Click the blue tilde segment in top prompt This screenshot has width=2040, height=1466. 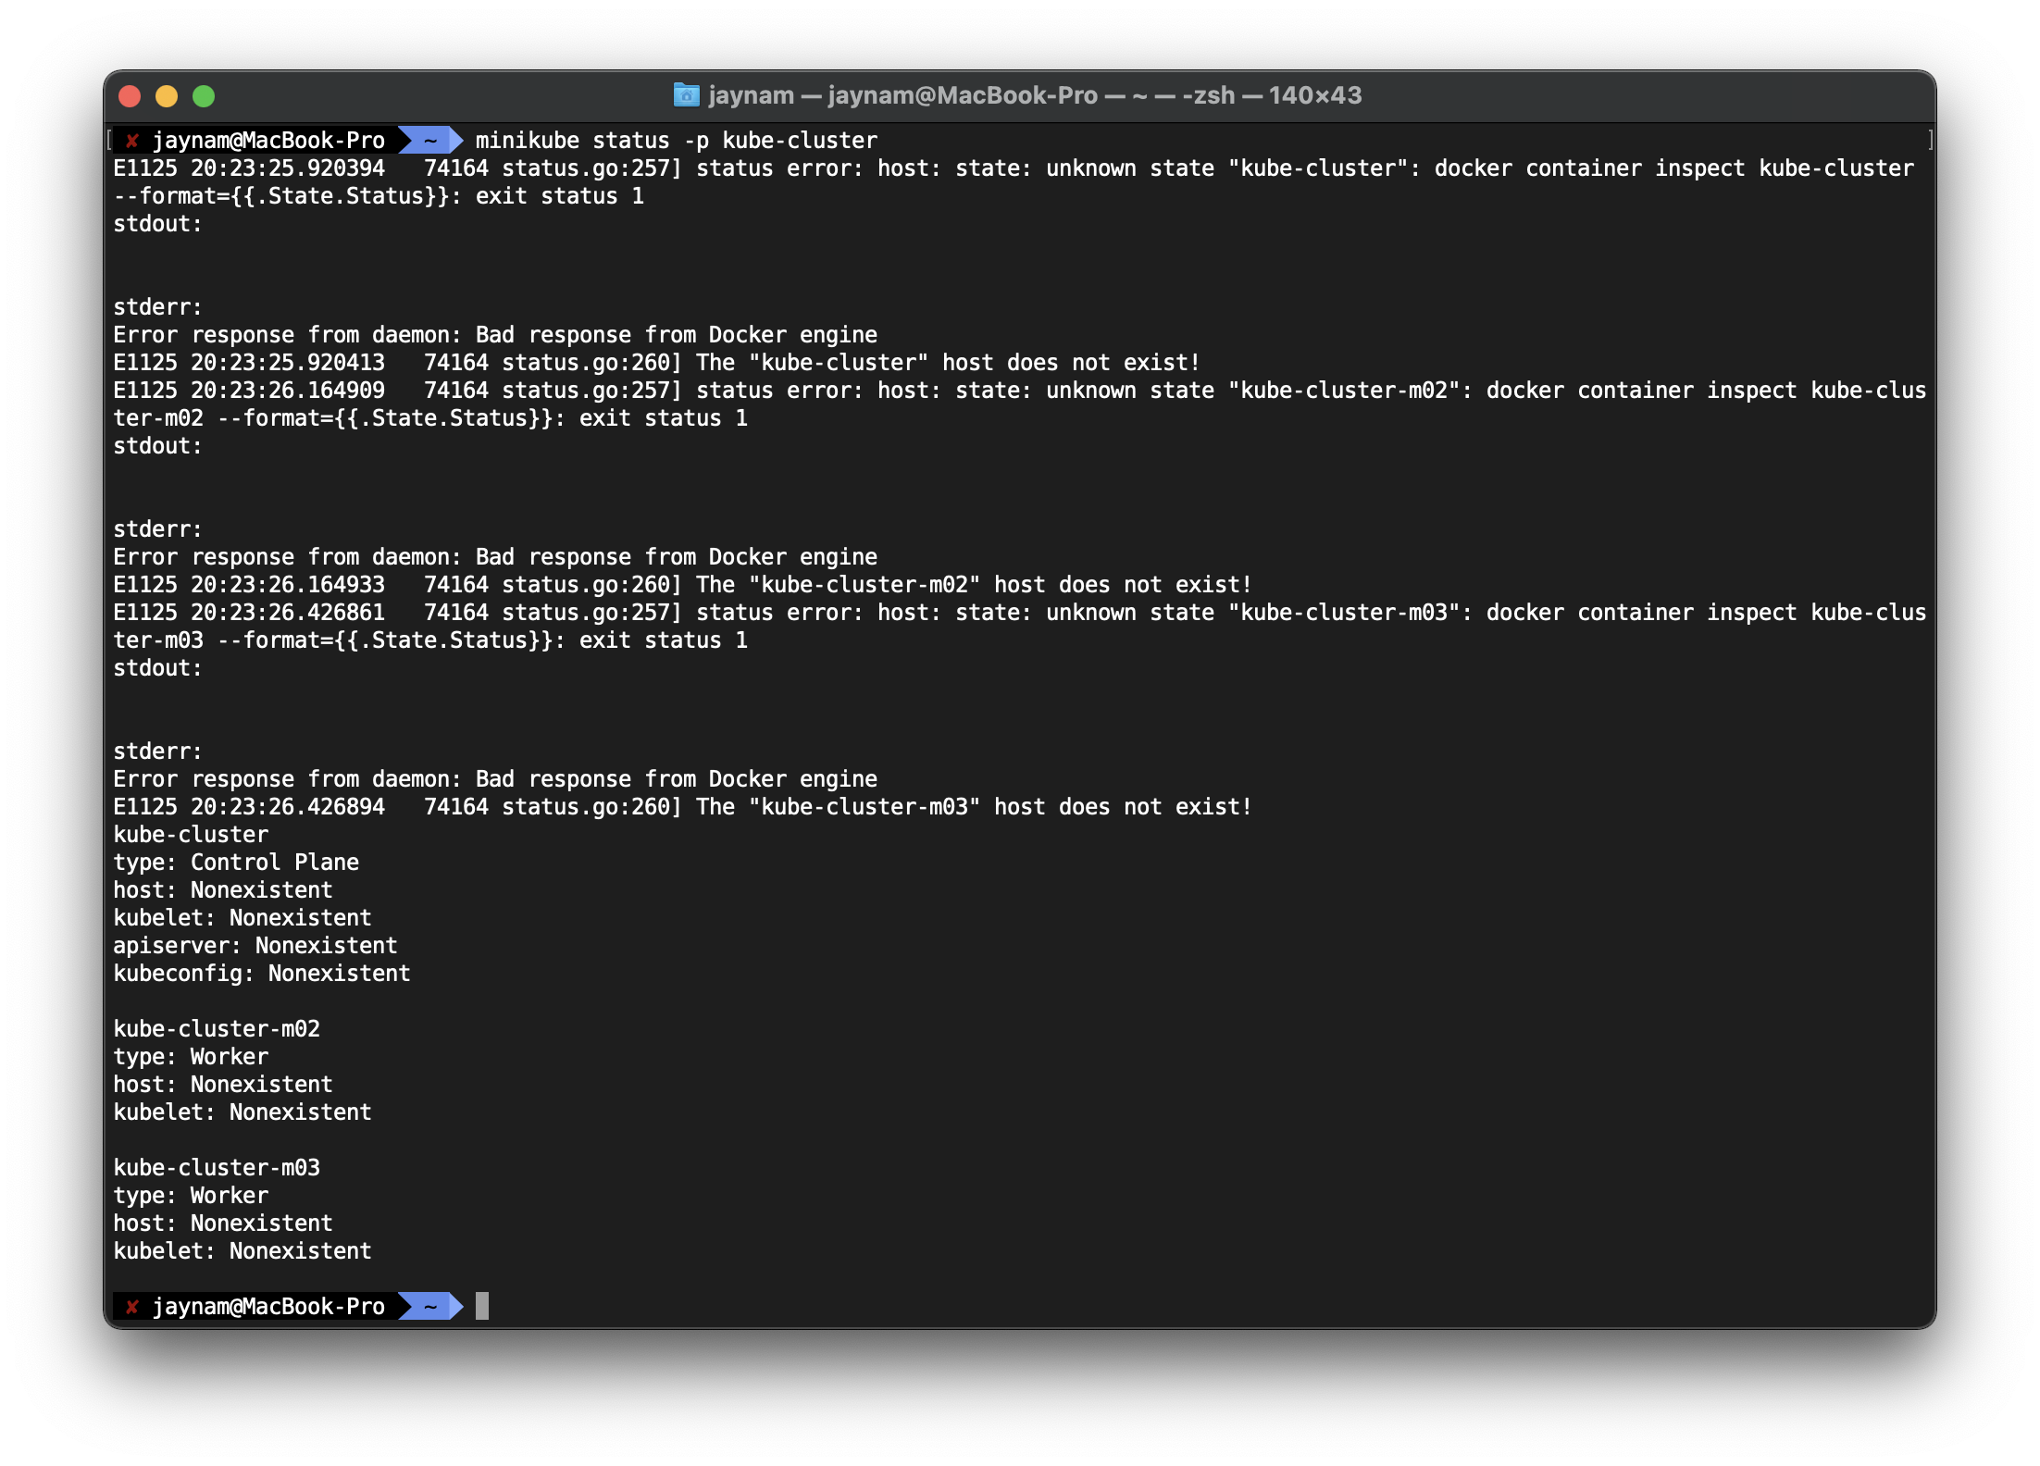[430, 141]
